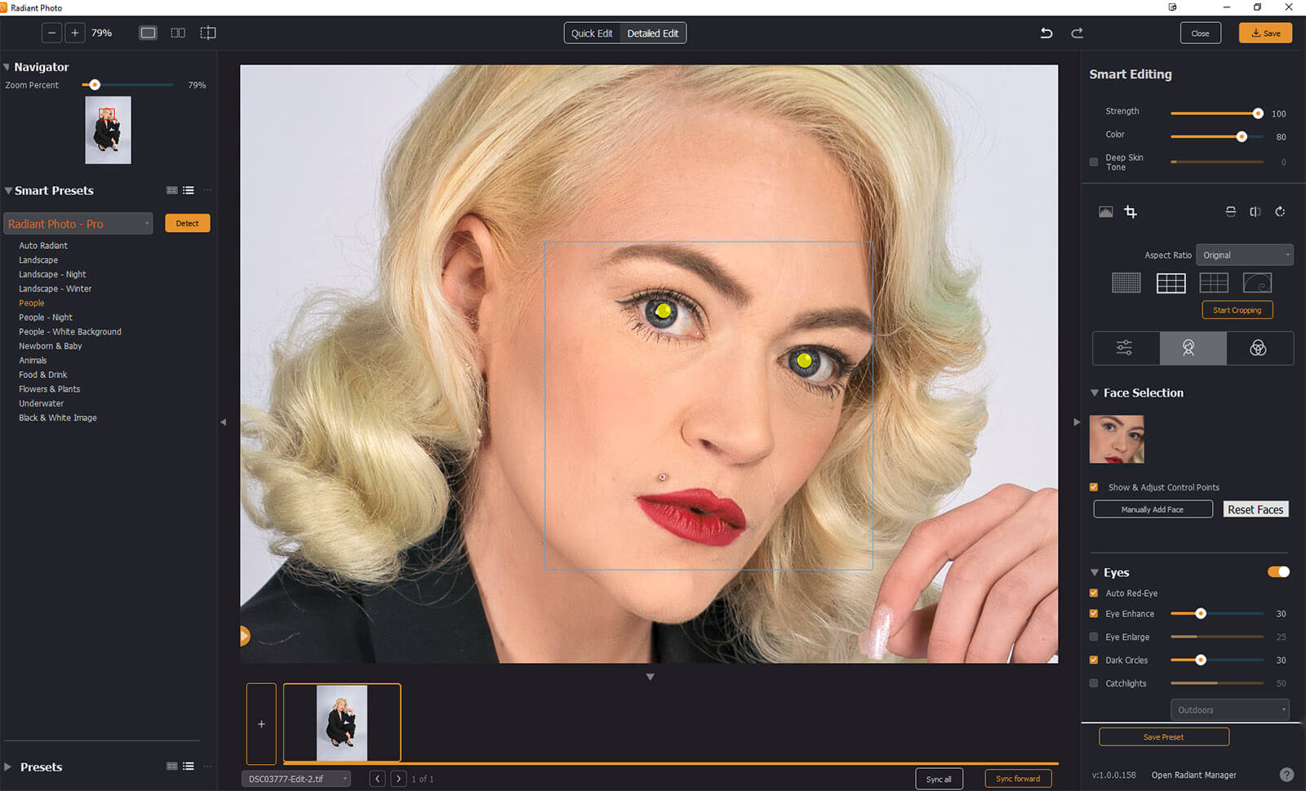Select the crop tool icon
Image resolution: width=1306 pixels, height=791 pixels.
tap(1131, 212)
